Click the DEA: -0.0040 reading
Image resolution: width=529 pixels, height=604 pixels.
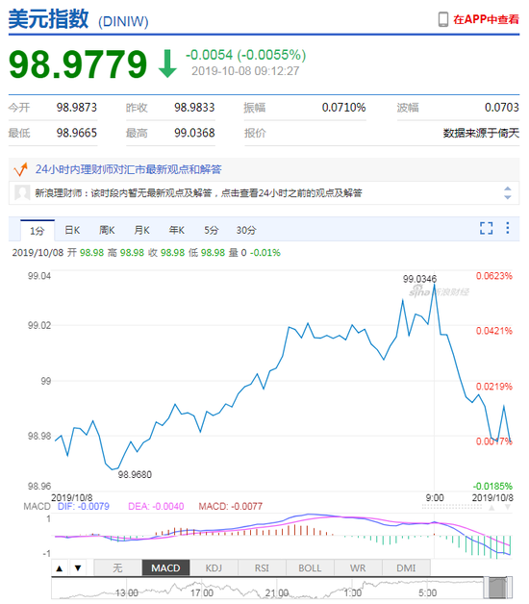coord(156,506)
